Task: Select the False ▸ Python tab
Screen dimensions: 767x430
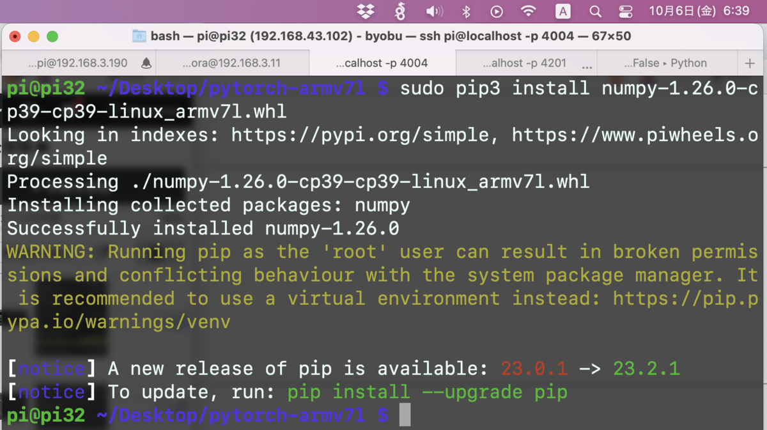Action: tap(666, 63)
